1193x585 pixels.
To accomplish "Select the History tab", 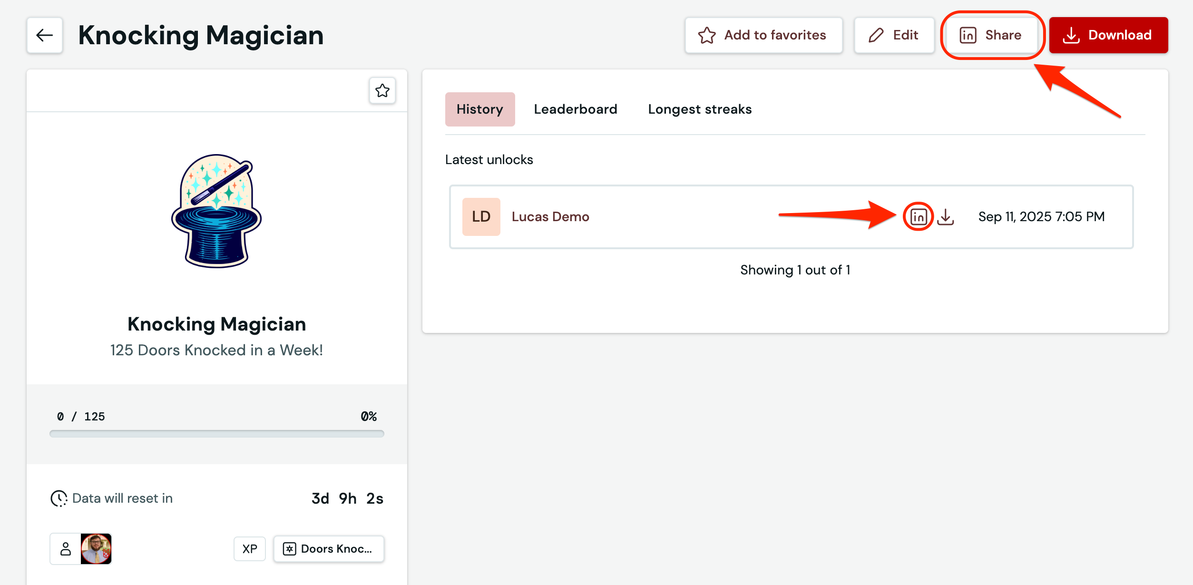I will point(479,109).
